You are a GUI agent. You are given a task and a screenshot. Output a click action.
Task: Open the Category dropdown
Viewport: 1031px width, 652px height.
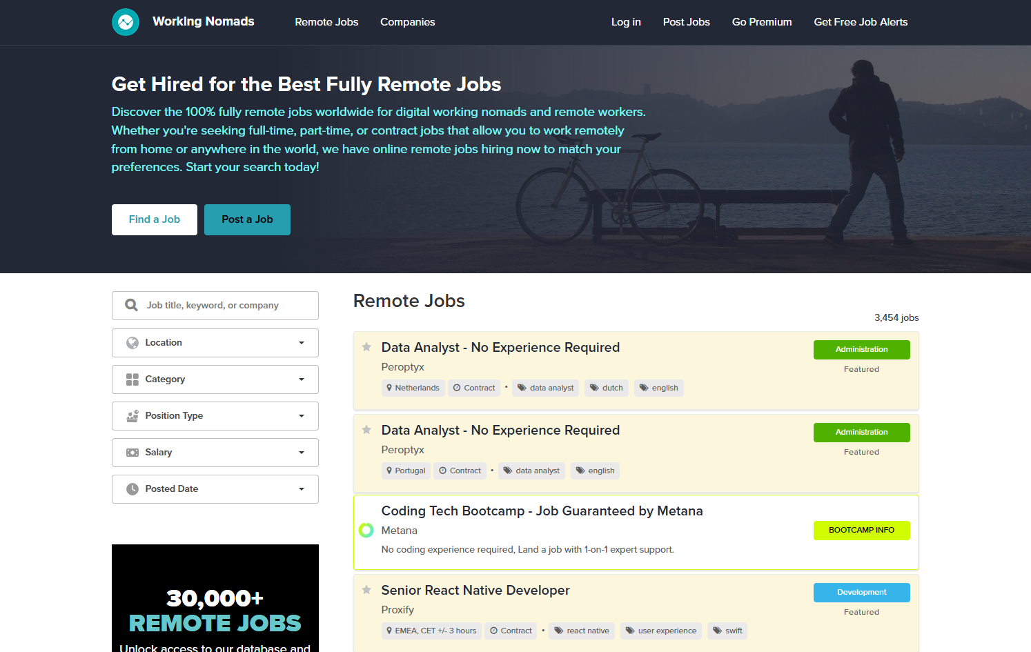[215, 379]
